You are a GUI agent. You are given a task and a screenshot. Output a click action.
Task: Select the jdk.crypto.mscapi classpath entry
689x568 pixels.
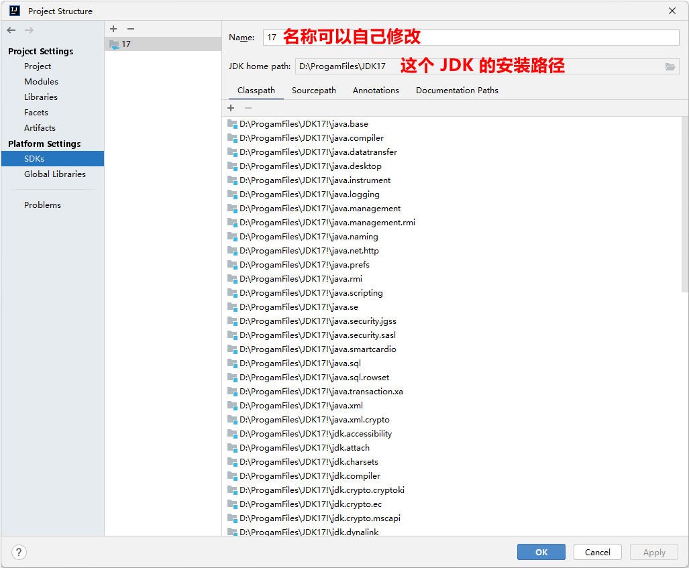point(314,518)
